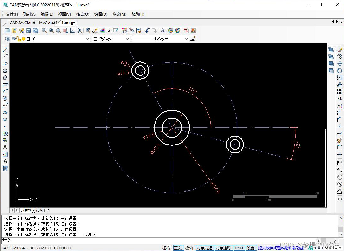Image resolution: width=344 pixels, height=251 pixels.
Task: Select the Erase tool in modify toolbar
Action: 340,50
